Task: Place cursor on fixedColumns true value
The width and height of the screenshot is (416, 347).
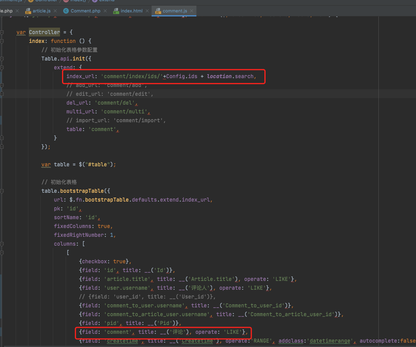Action: click(x=104, y=226)
